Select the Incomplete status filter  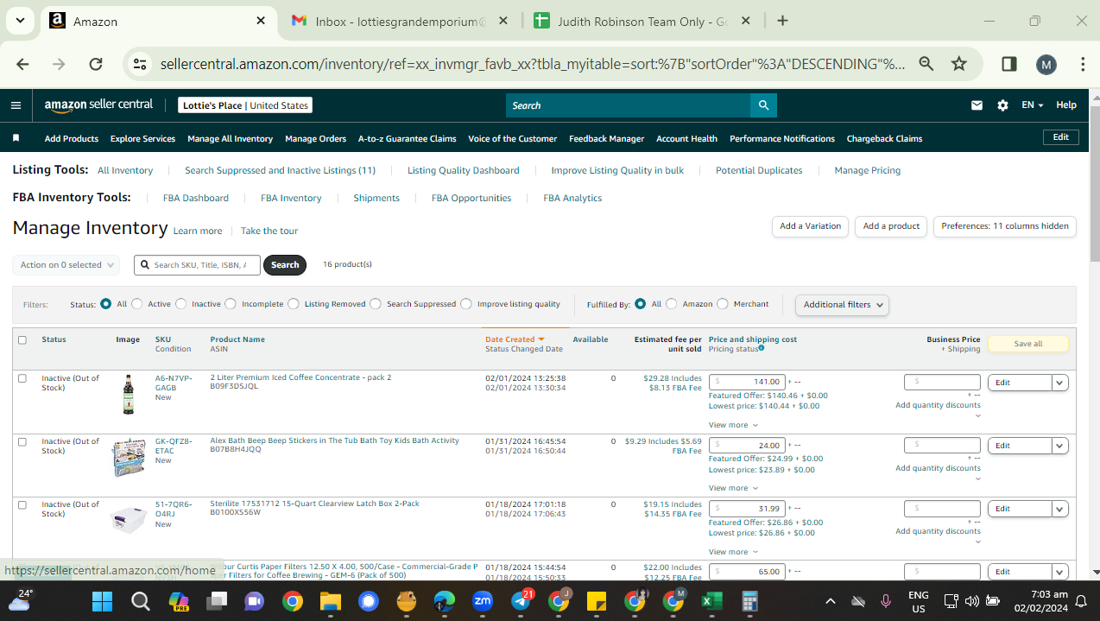click(x=231, y=304)
